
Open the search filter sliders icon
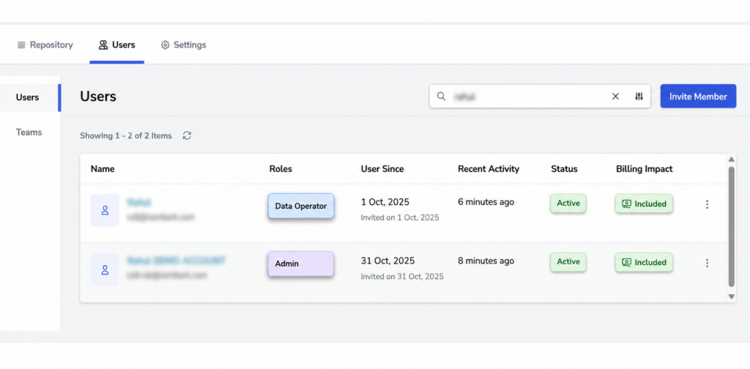coord(639,97)
